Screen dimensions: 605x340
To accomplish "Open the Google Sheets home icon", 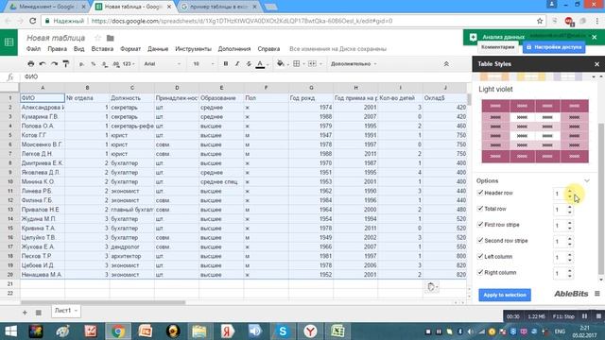I will [9, 42].
